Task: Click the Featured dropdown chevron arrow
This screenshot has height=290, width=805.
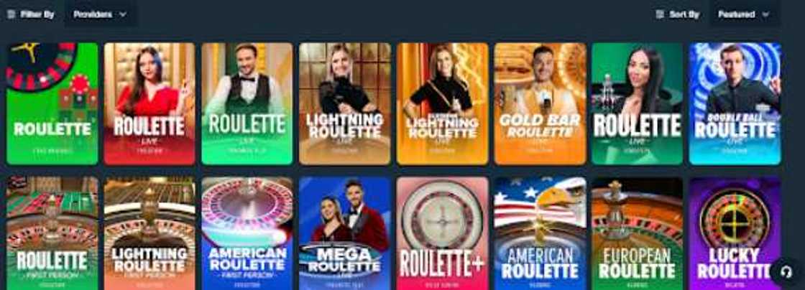Action: pyautogui.click(x=765, y=14)
